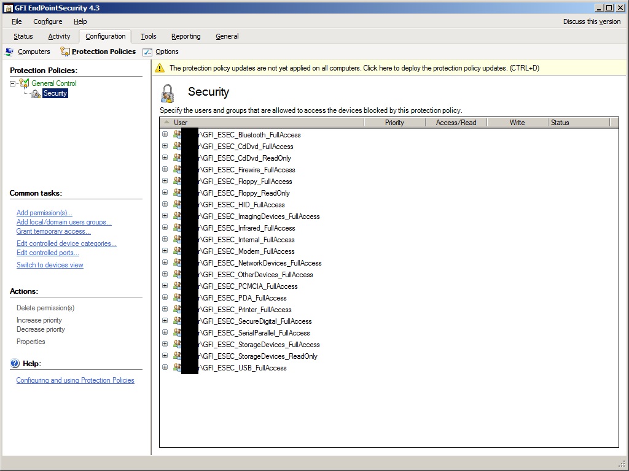Select the GFI_ESEC_Printer_FullAccess row text

(x=245, y=310)
